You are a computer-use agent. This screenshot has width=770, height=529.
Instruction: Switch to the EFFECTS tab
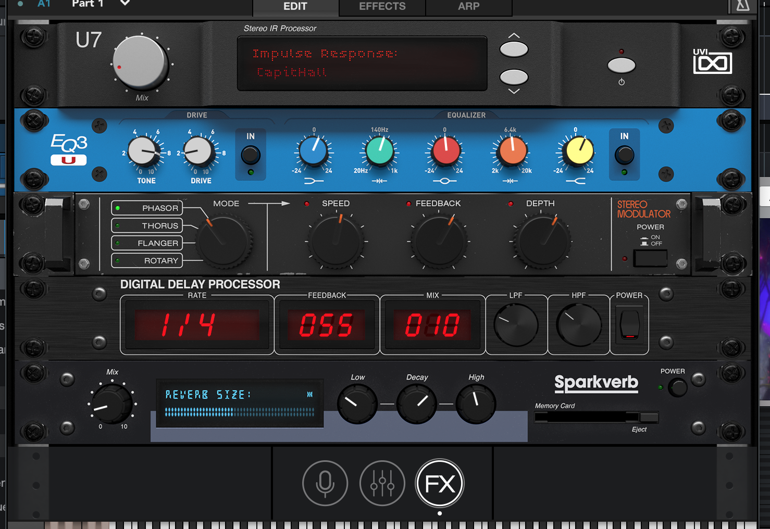(x=381, y=7)
